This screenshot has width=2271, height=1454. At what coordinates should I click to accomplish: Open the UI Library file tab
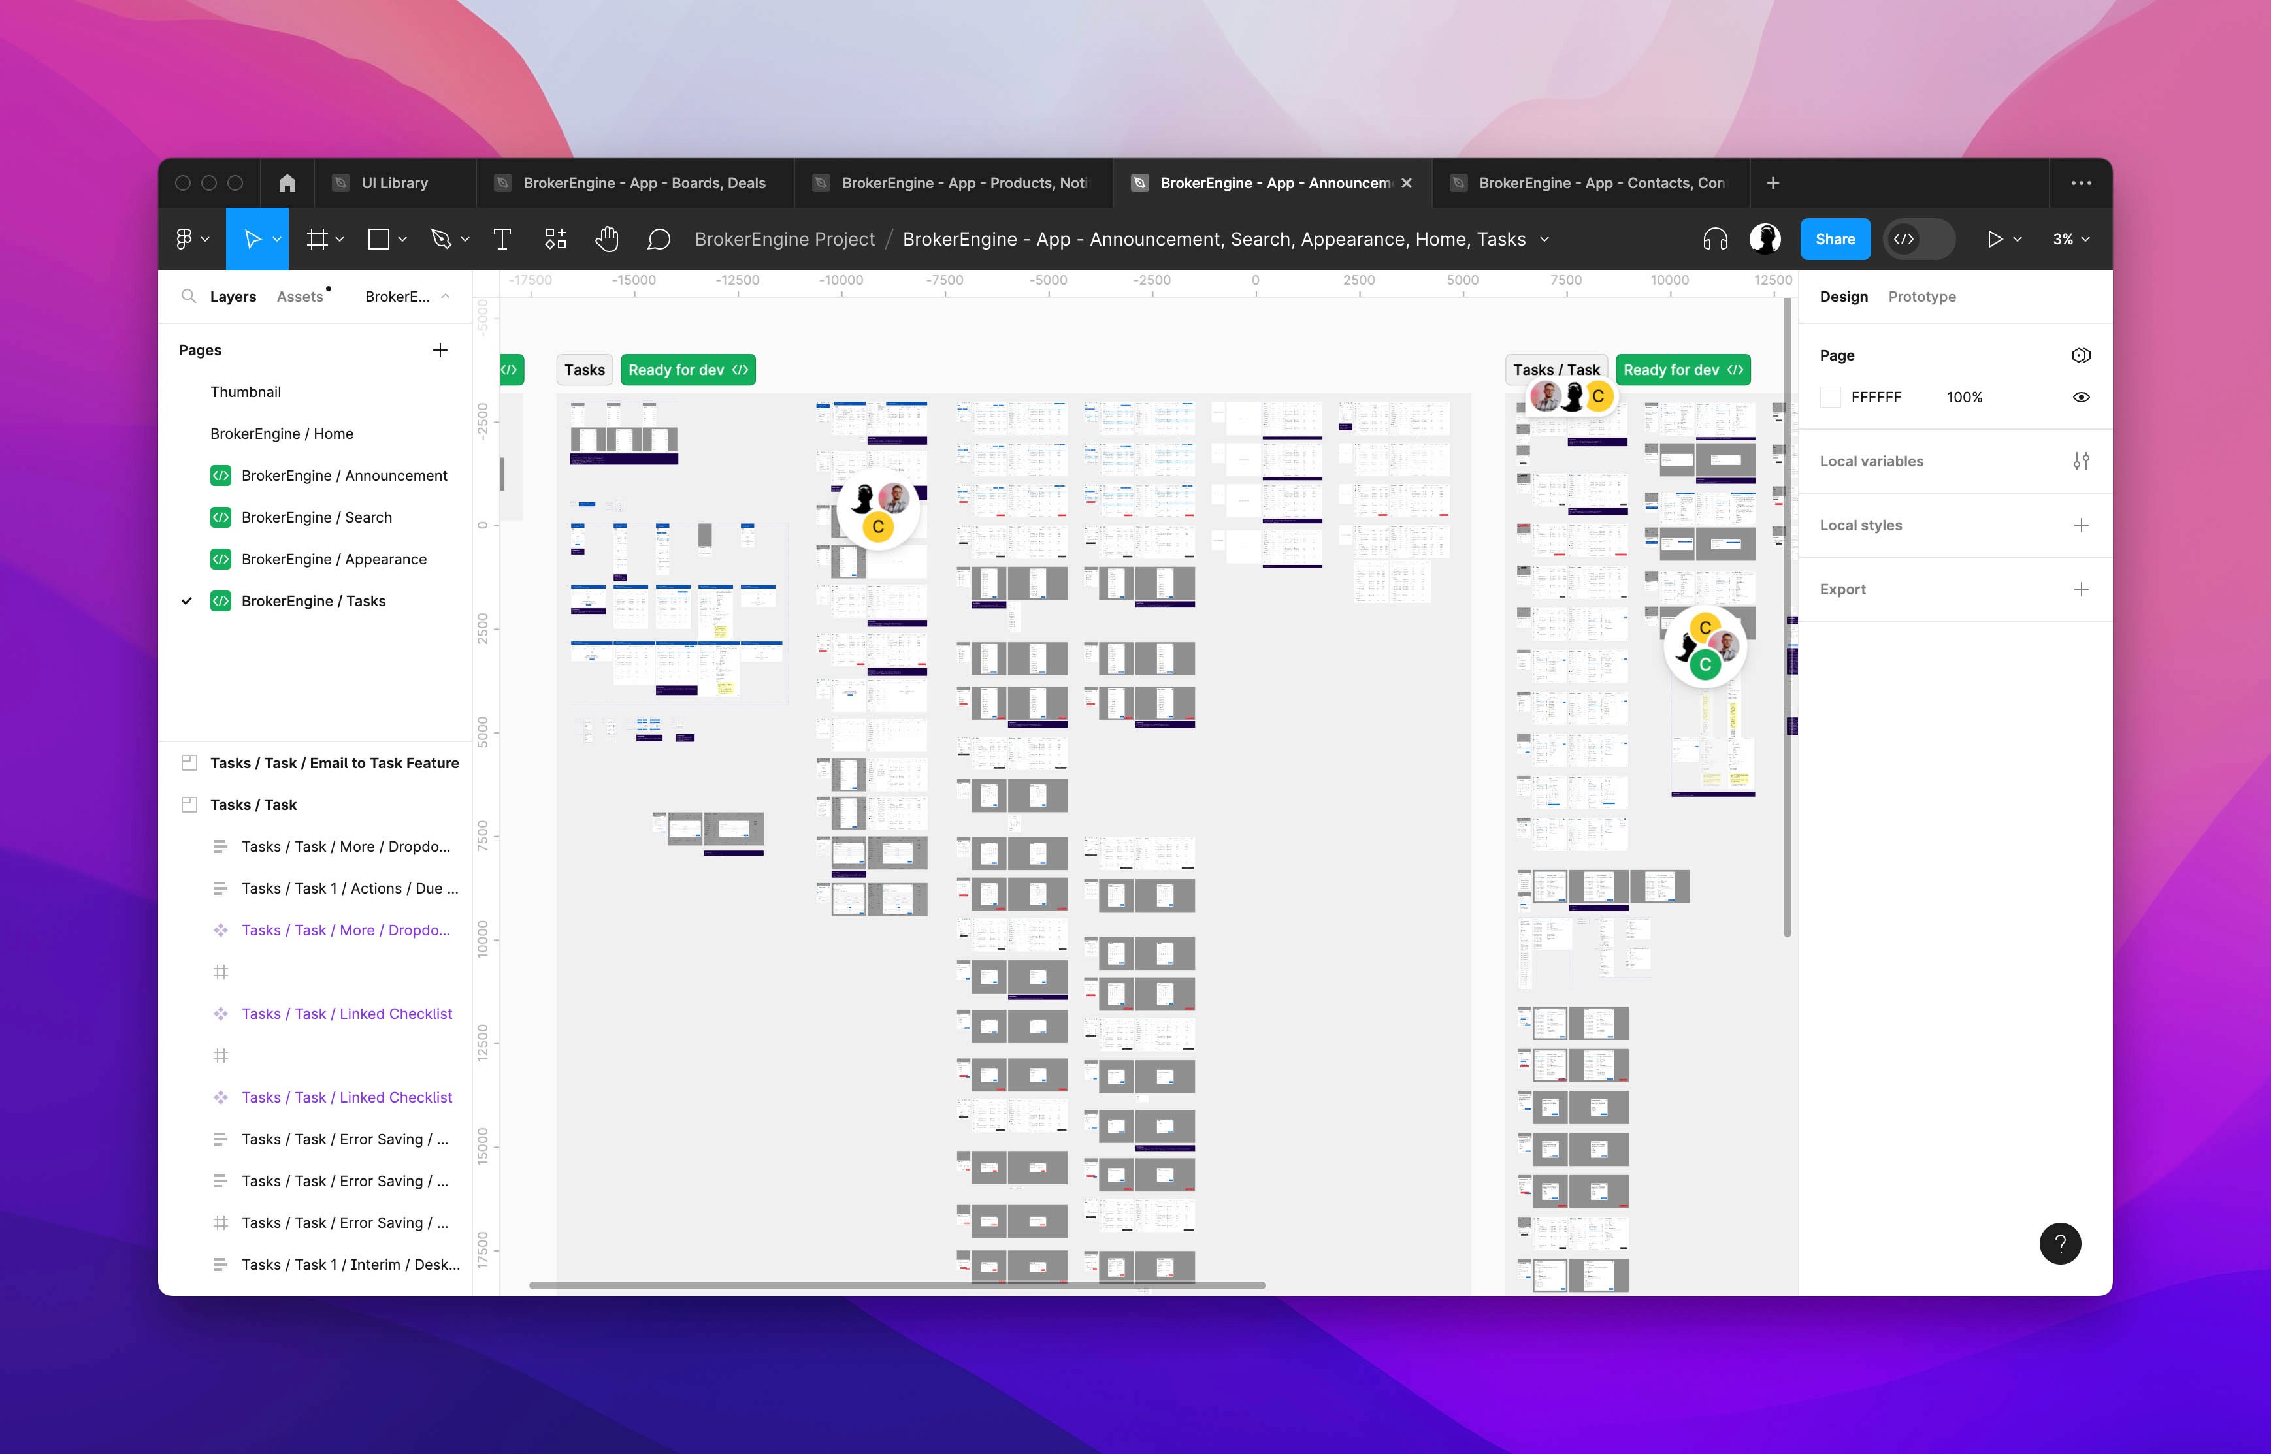tap(394, 183)
